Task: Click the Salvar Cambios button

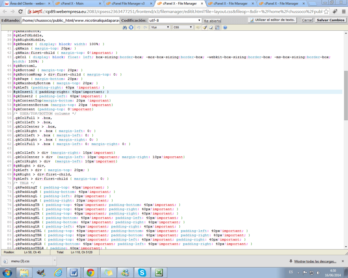Action: pos(331,20)
